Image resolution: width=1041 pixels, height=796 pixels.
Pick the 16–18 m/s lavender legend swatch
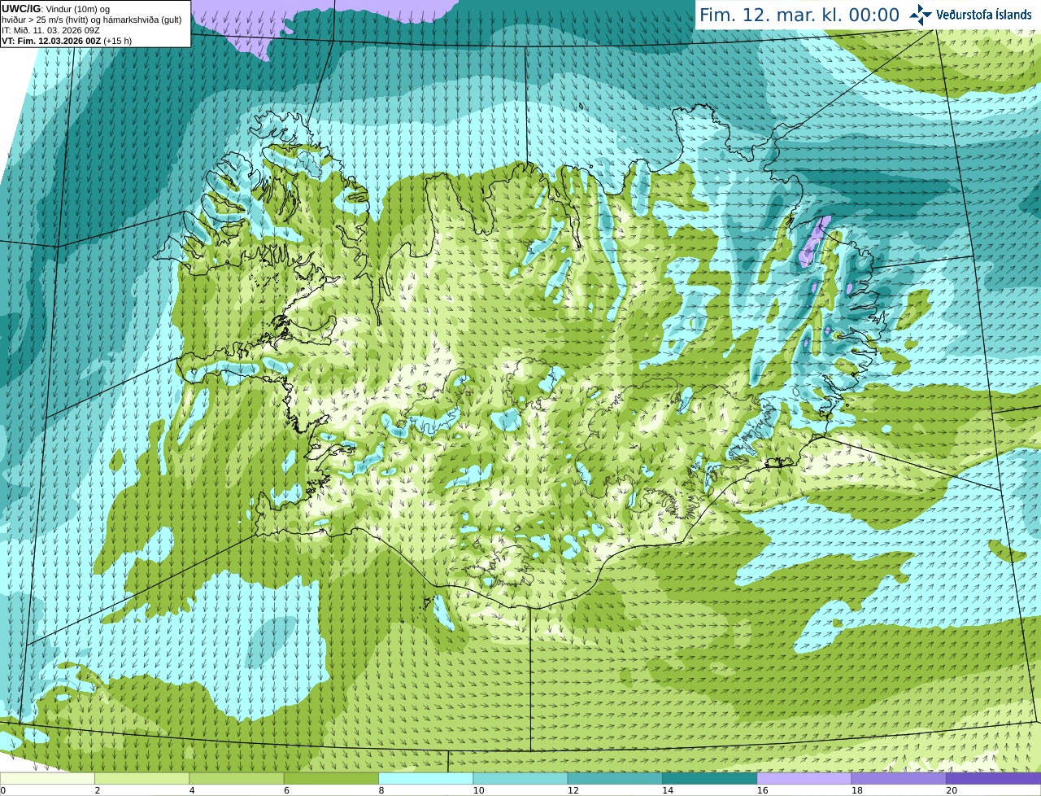pos(804,778)
